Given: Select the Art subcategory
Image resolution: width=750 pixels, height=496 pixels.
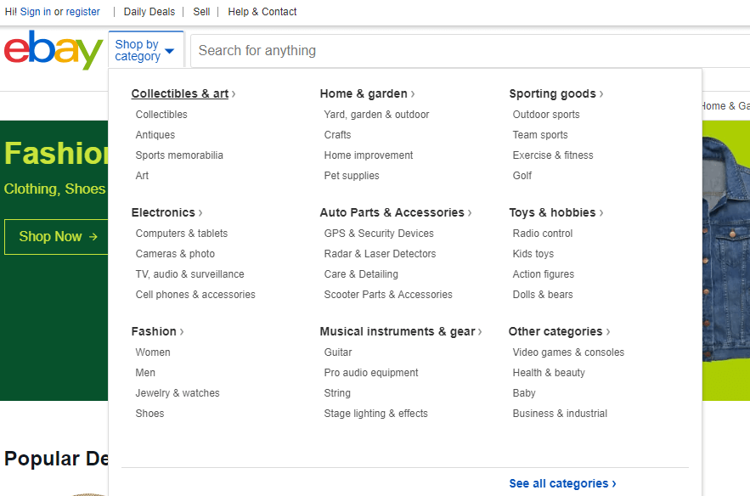Looking at the screenshot, I should pos(142,176).
